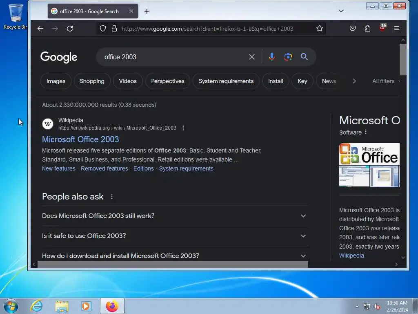Bookmark this page with the star icon

pyautogui.click(x=320, y=28)
